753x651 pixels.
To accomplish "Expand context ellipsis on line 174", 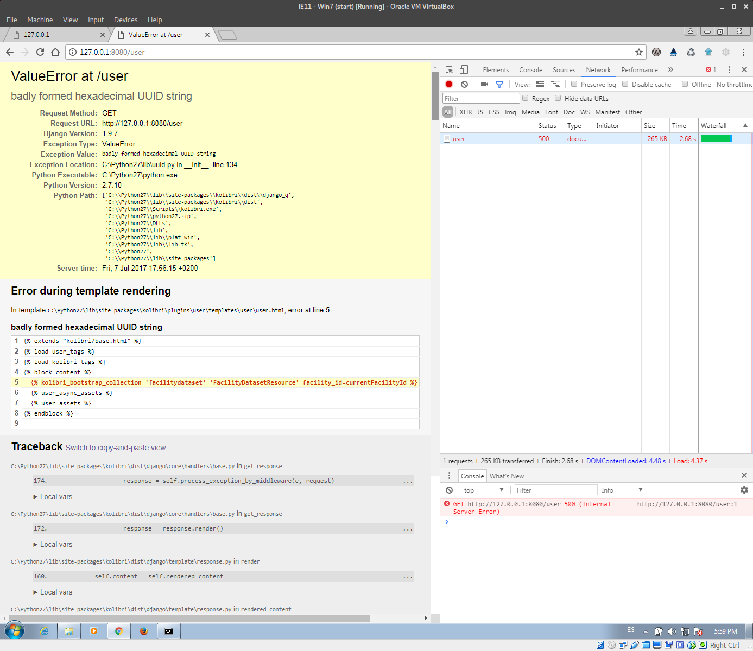I will pyautogui.click(x=408, y=481).
